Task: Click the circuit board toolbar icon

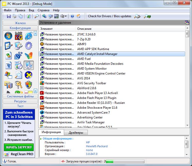Action: point(56,16)
